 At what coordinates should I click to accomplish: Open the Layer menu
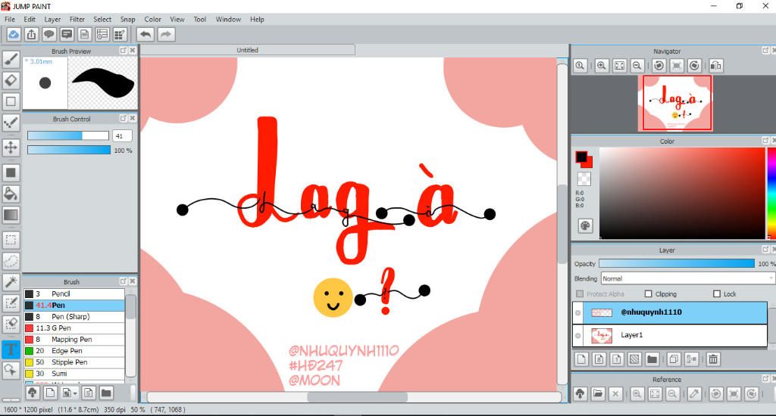point(52,19)
